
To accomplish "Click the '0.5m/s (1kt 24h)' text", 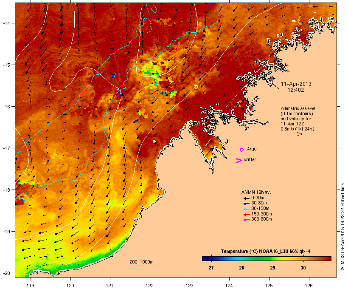I will click(x=297, y=129).
